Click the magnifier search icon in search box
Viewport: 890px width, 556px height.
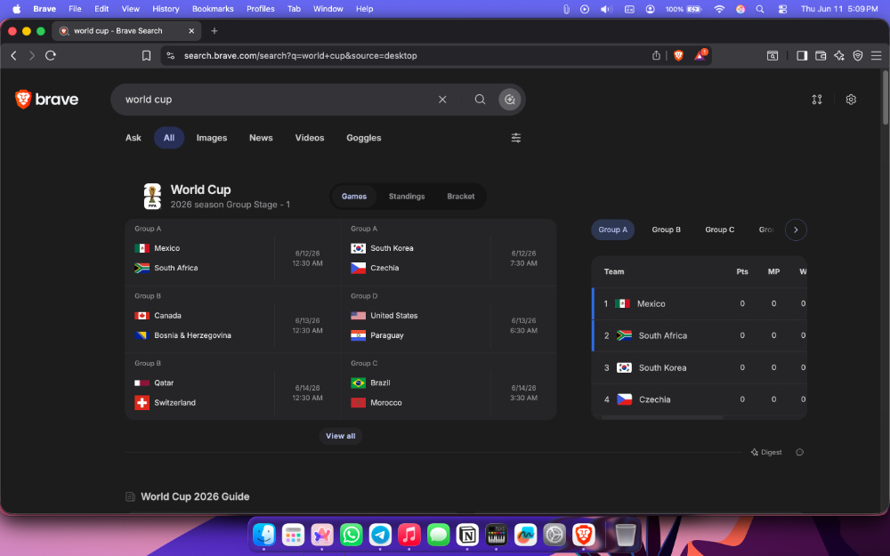(481, 100)
